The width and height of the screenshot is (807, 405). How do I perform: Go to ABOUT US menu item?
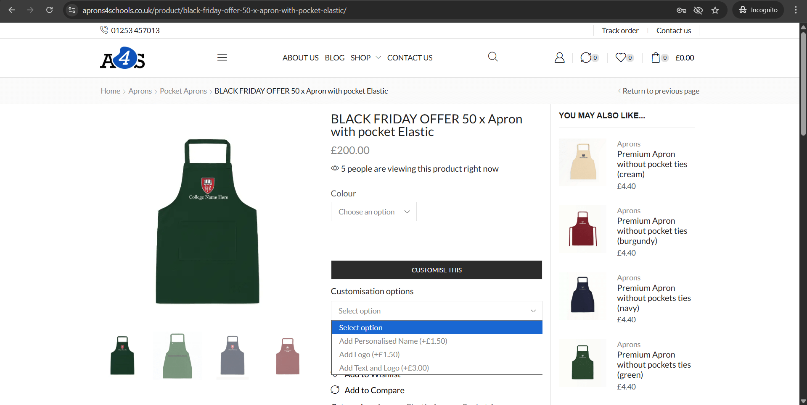click(x=300, y=58)
